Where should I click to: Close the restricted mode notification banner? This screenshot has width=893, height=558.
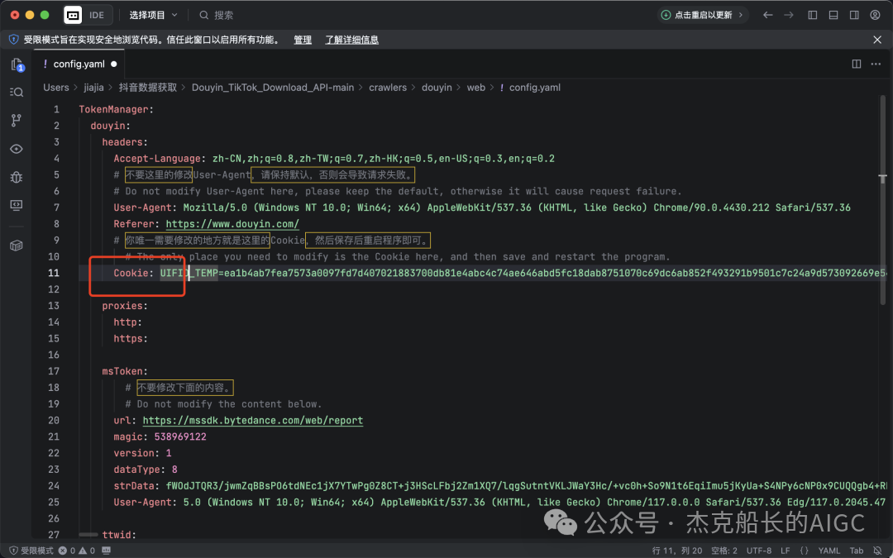pyautogui.click(x=877, y=40)
